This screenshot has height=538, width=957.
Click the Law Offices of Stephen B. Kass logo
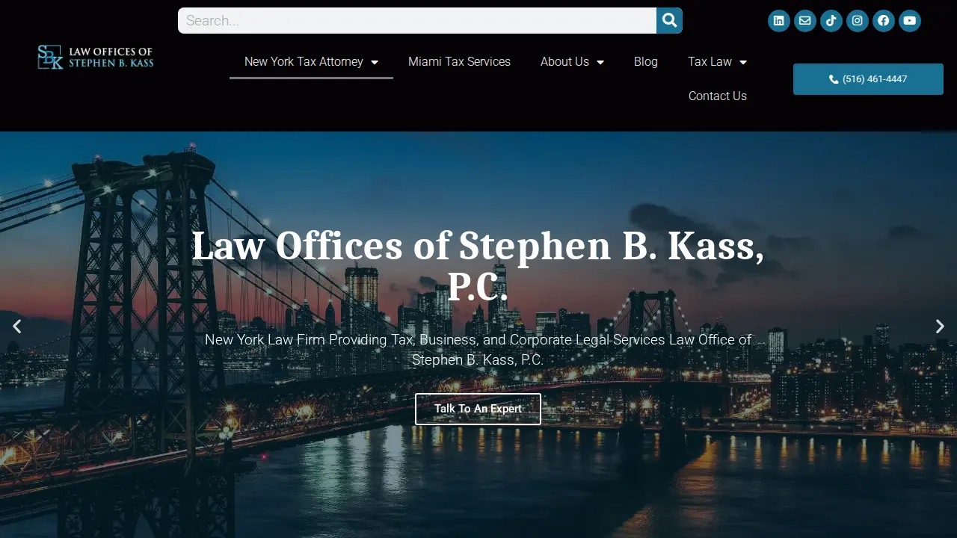coord(95,57)
